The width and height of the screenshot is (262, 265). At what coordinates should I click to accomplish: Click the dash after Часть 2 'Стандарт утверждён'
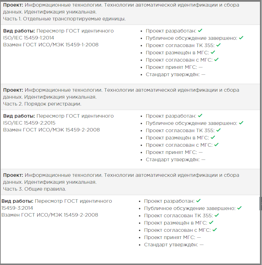tap(203, 160)
